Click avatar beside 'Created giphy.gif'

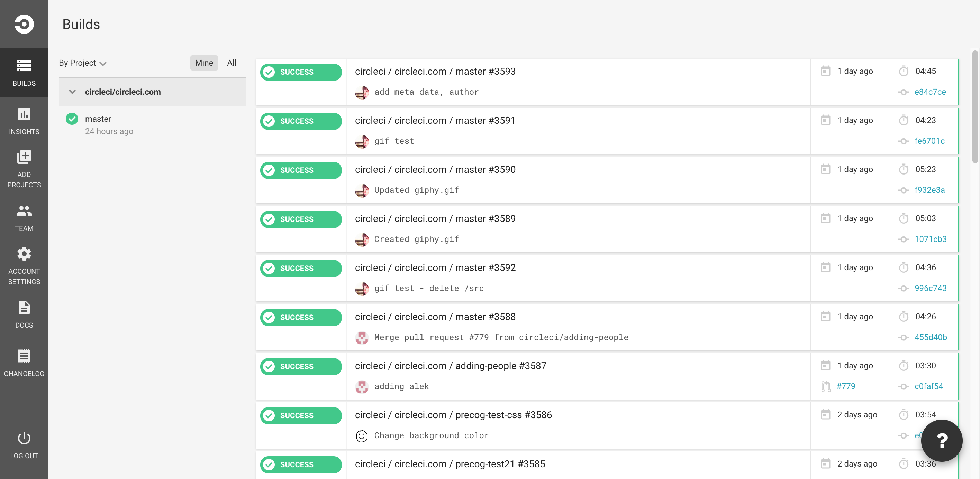(x=361, y=239)
